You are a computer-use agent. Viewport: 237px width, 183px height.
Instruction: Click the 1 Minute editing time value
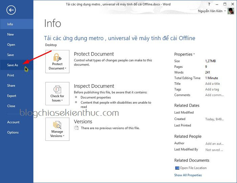click(212, 78)
